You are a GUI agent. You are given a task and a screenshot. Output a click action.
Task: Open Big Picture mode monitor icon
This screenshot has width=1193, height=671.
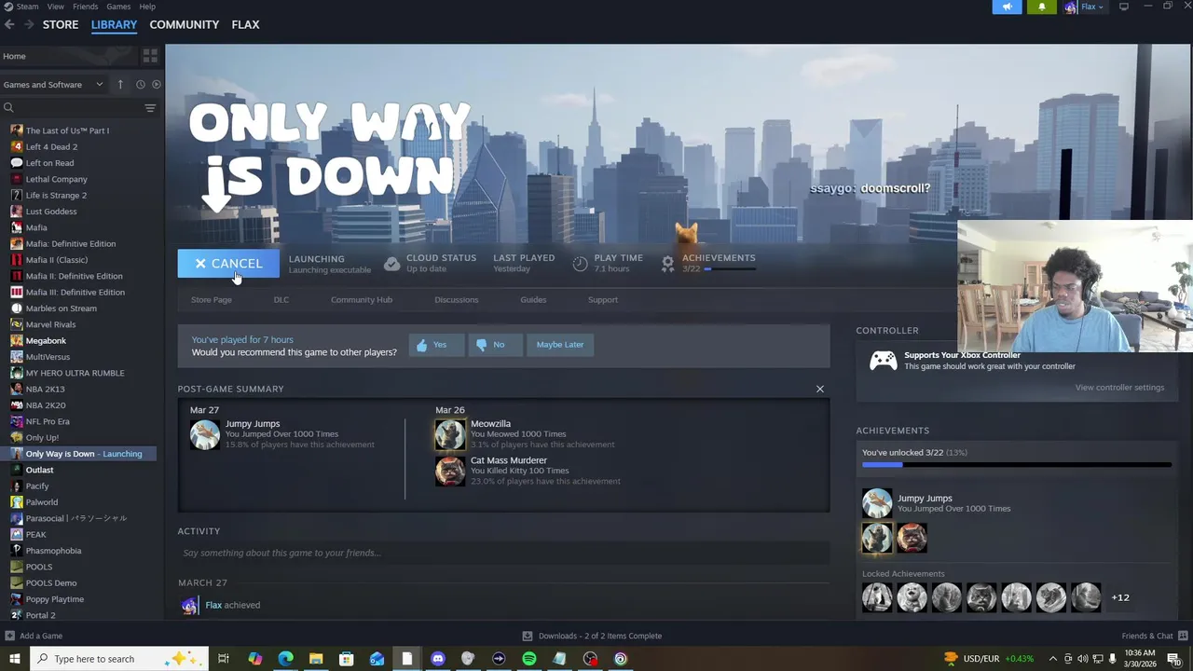1124,7
